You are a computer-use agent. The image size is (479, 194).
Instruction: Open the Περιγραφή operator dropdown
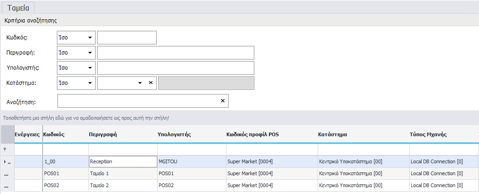[90, 53]
